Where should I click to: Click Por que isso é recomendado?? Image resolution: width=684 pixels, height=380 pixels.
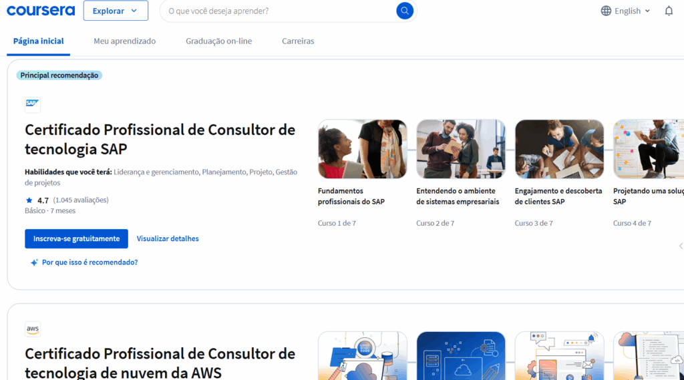(90, 262)
